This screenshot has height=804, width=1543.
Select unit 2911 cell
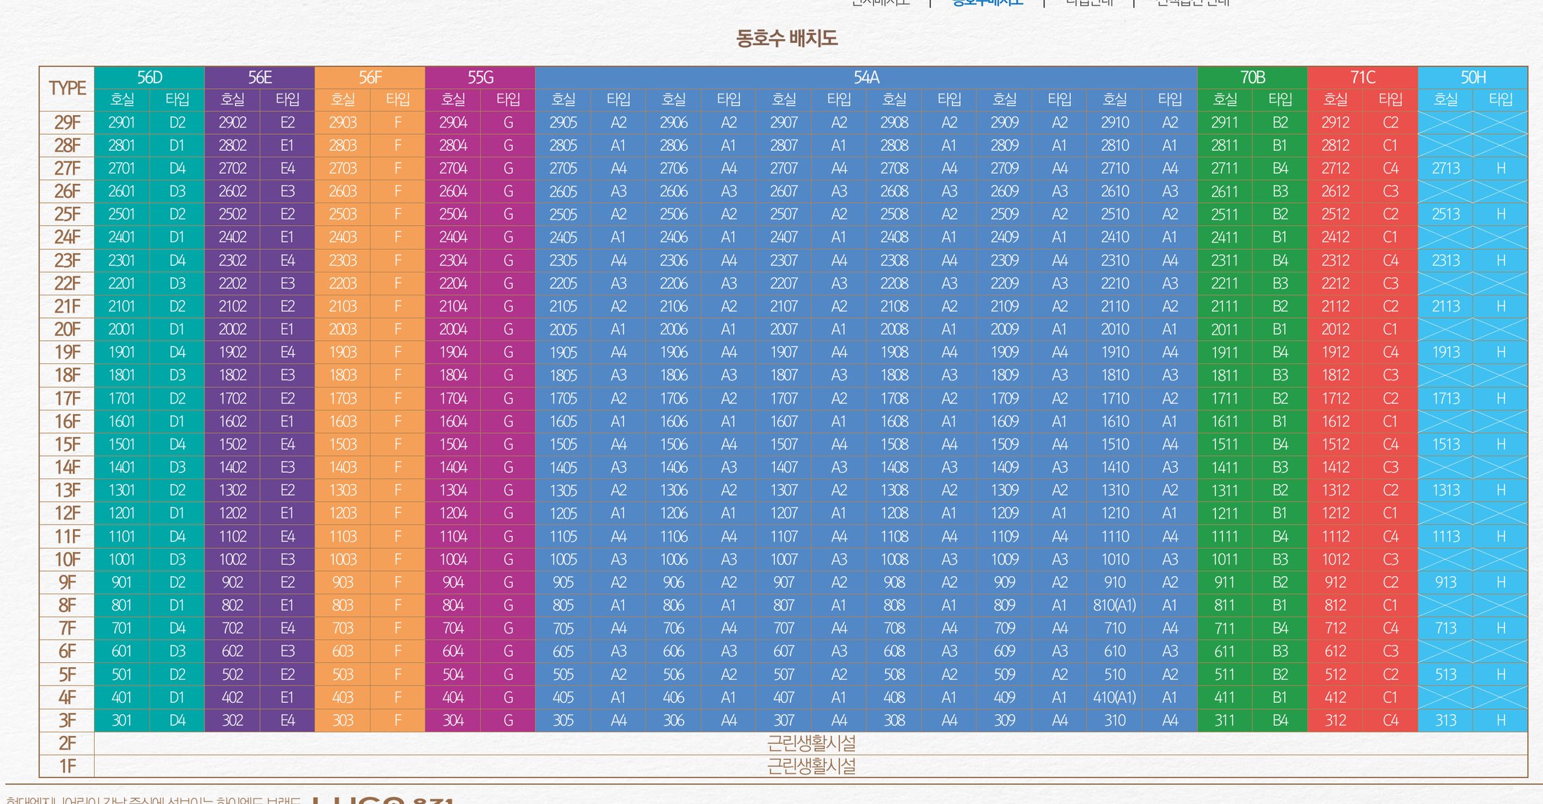(x=1225, y=122)
